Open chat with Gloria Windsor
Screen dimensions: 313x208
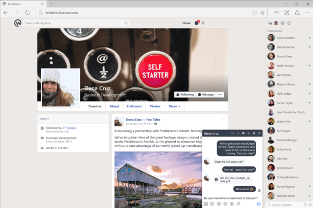point(289,38)
